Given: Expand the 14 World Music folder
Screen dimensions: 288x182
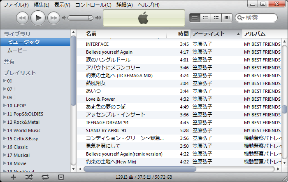Looking at the screenshot, I should [5, 130].
